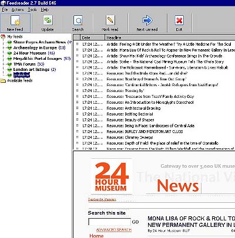Open the Actions menu

click(x=18, y=9)
